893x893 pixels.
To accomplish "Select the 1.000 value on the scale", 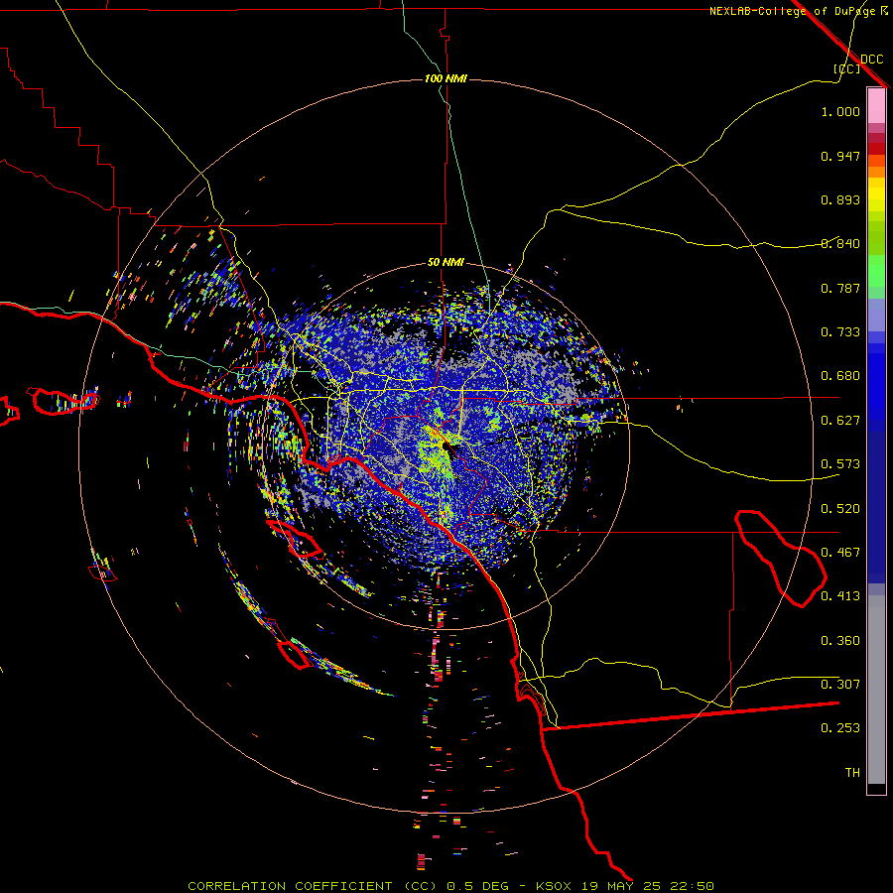I will coord(840,111).
